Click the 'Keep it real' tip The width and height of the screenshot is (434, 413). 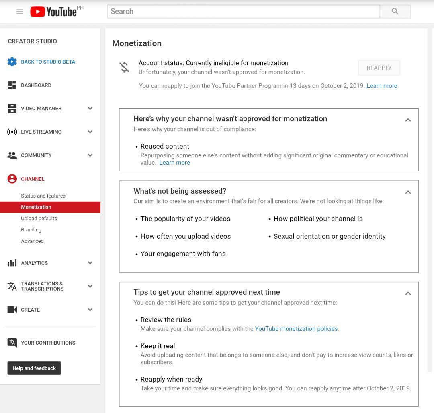tap(158, 346)
